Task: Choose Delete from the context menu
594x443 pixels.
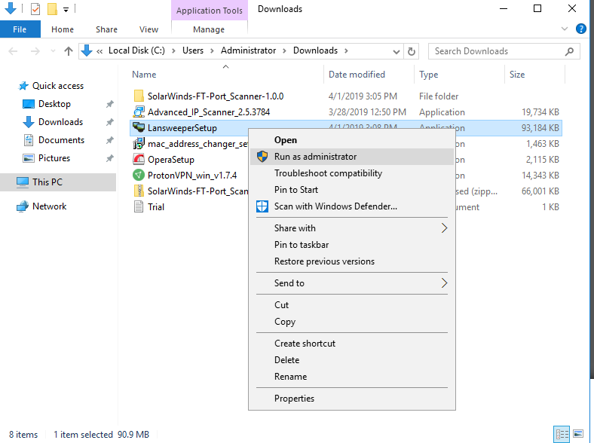Action: [351, 360]
